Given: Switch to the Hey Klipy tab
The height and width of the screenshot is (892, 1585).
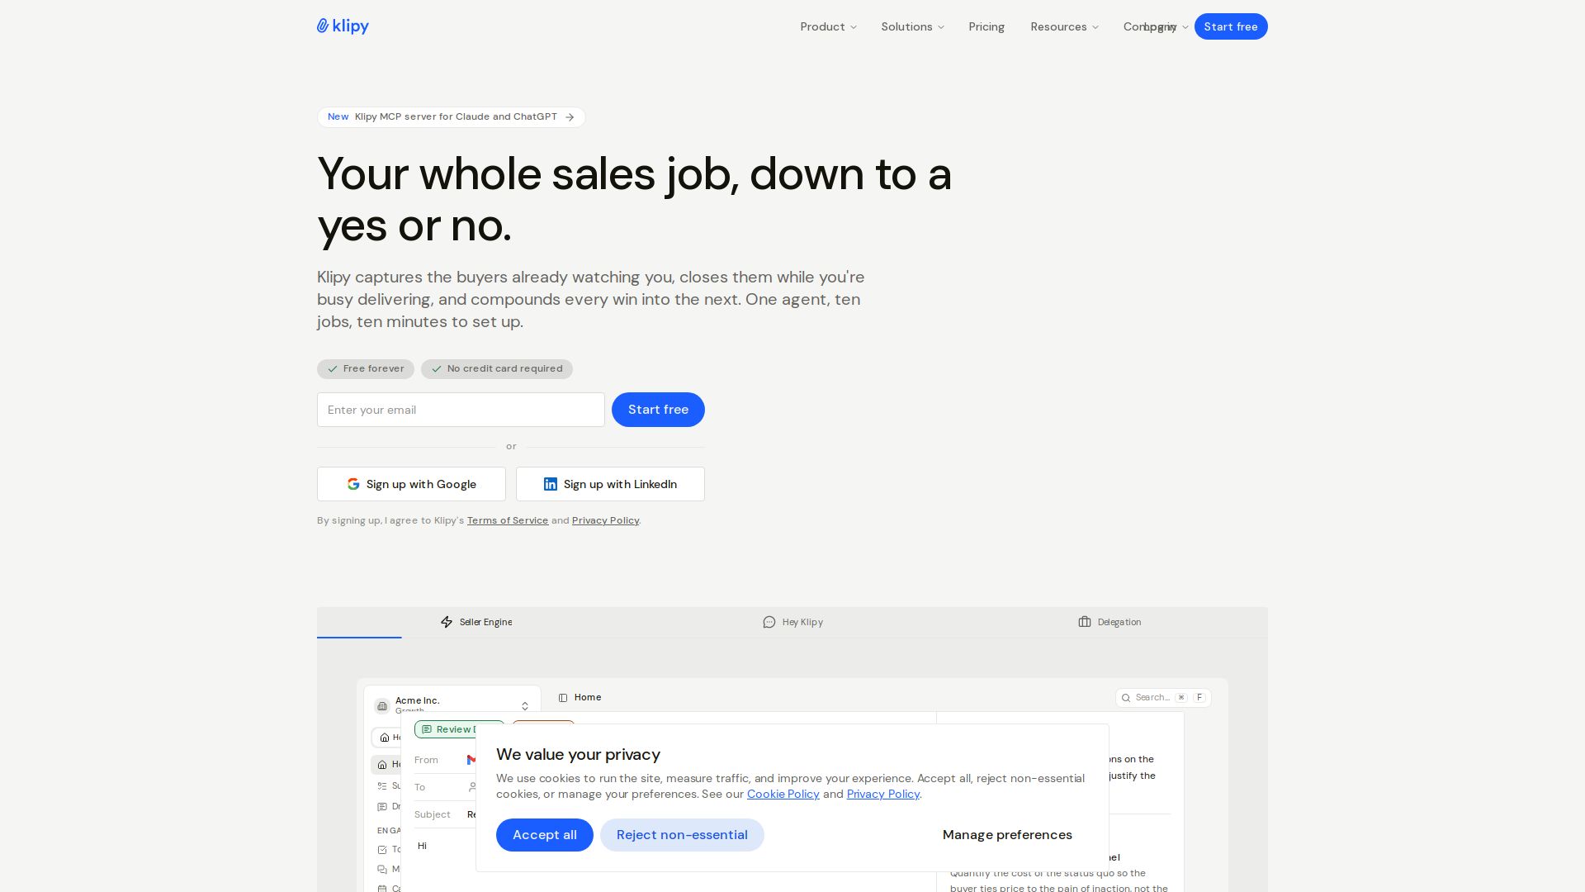Looking at the screenshot, I should [792, 622].
